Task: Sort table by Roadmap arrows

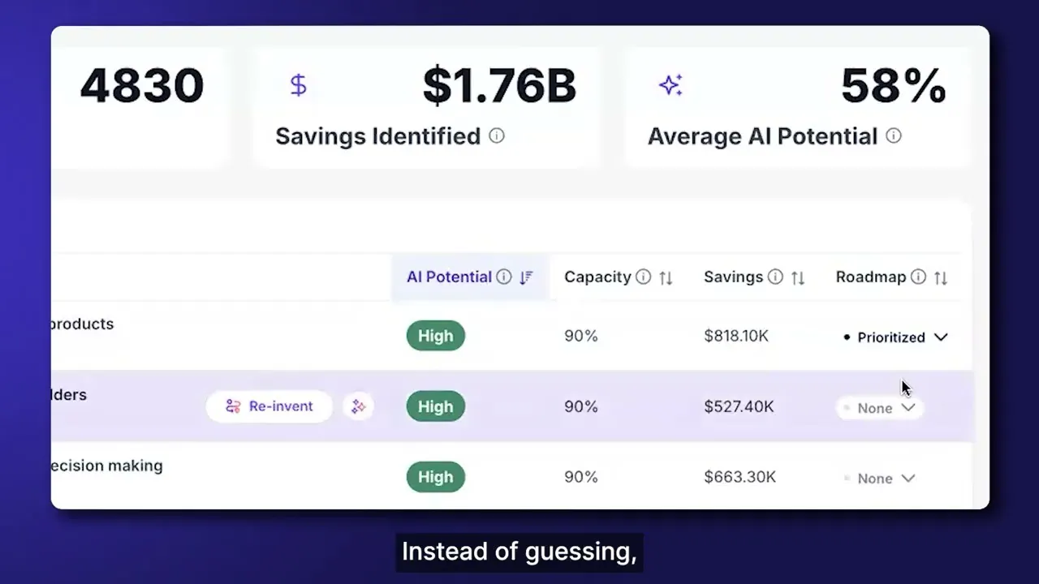Action: click(941, 277)
